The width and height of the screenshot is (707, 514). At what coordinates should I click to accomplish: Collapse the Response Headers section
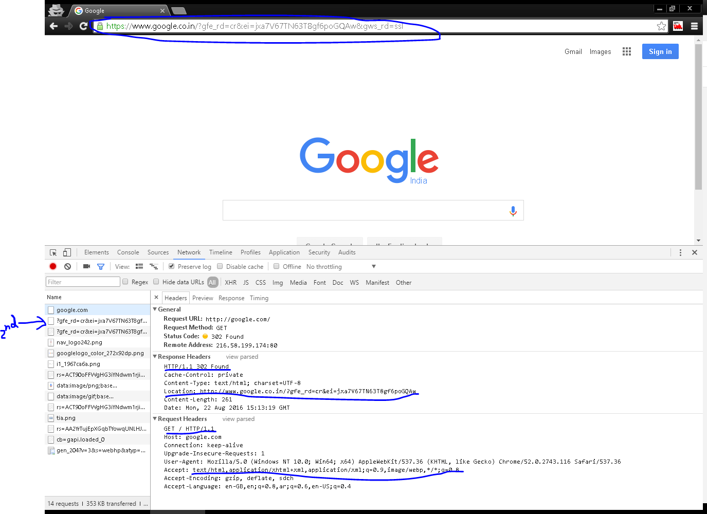[x=155, y=356]
